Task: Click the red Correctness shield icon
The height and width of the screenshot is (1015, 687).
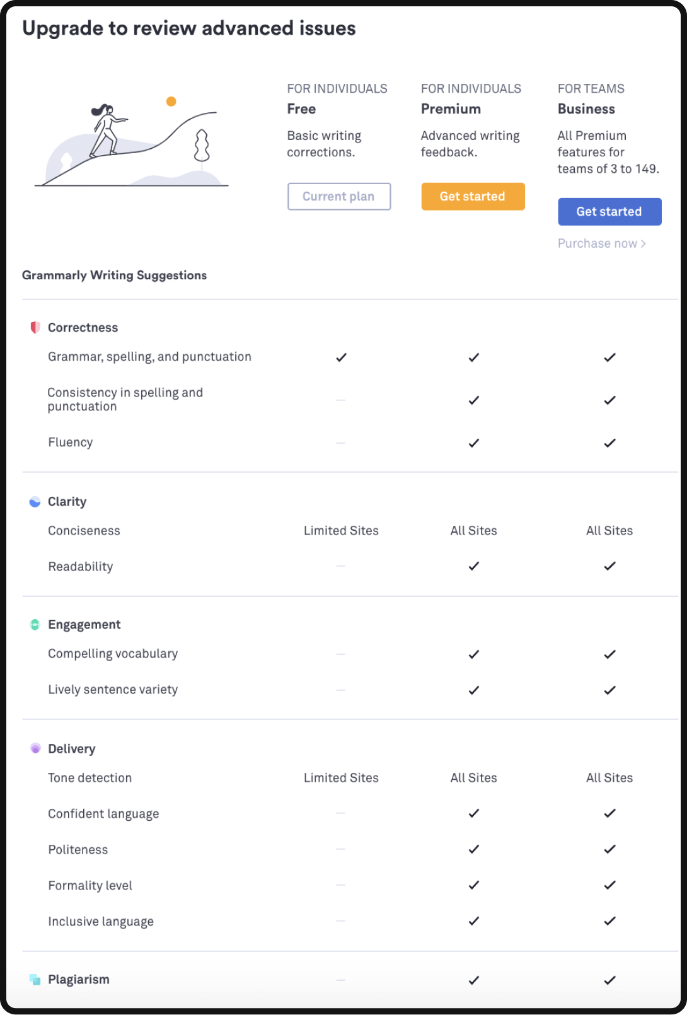Action: coord(35,327)
